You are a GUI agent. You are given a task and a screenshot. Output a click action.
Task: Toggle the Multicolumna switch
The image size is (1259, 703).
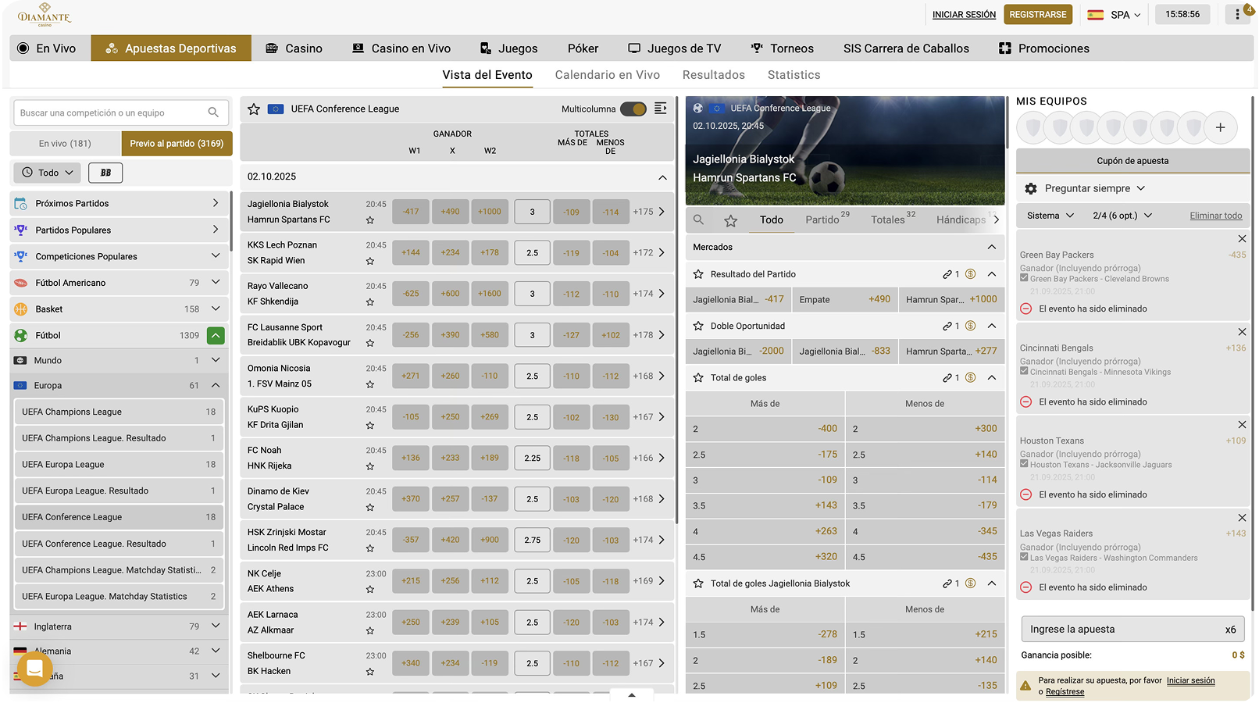(633, 109)
